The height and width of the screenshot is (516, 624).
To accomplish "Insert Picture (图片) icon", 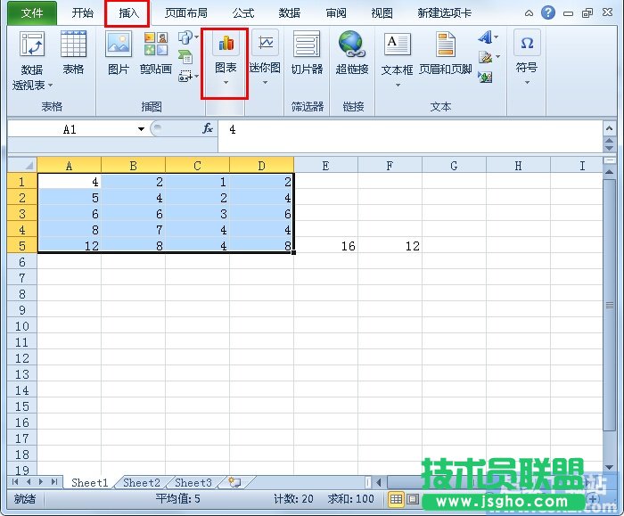I will coord(119,53).
